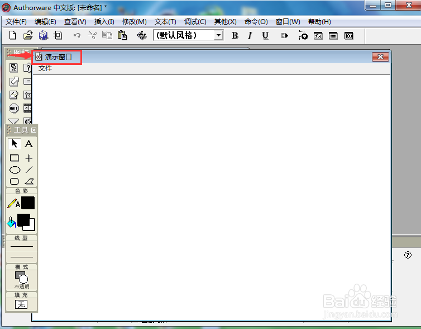The width and height of the screenshot is (421, 329).
Task: Open 文件 menu in the presentation window
Action: (x=45, y=68)
